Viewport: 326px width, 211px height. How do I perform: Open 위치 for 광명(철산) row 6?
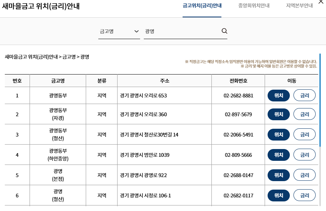[279, 196]
